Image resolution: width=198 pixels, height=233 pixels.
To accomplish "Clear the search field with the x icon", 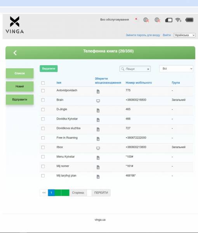I will [x=148, y=69].
